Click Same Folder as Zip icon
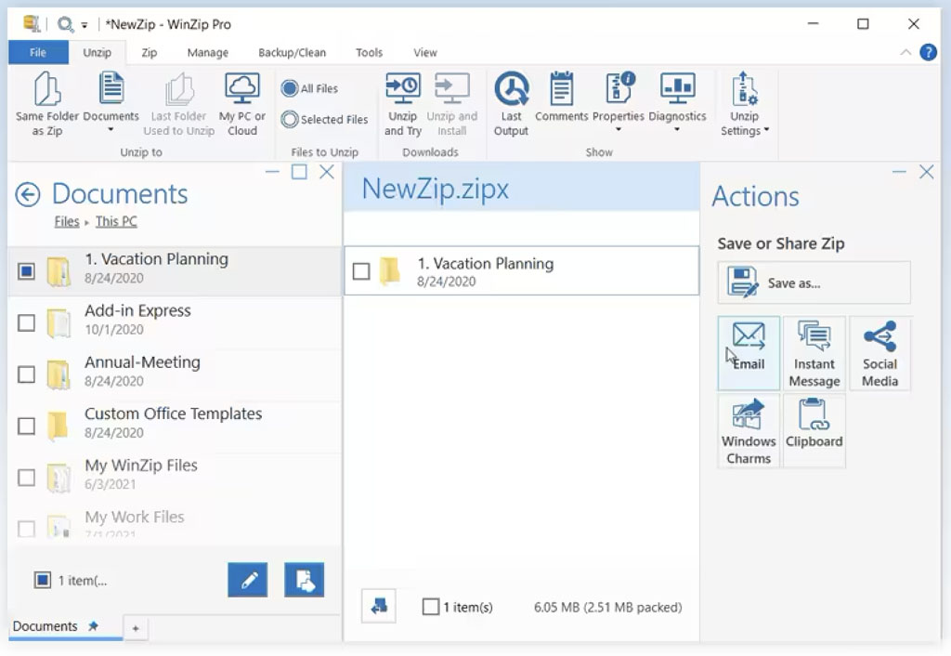 (47, 88)
